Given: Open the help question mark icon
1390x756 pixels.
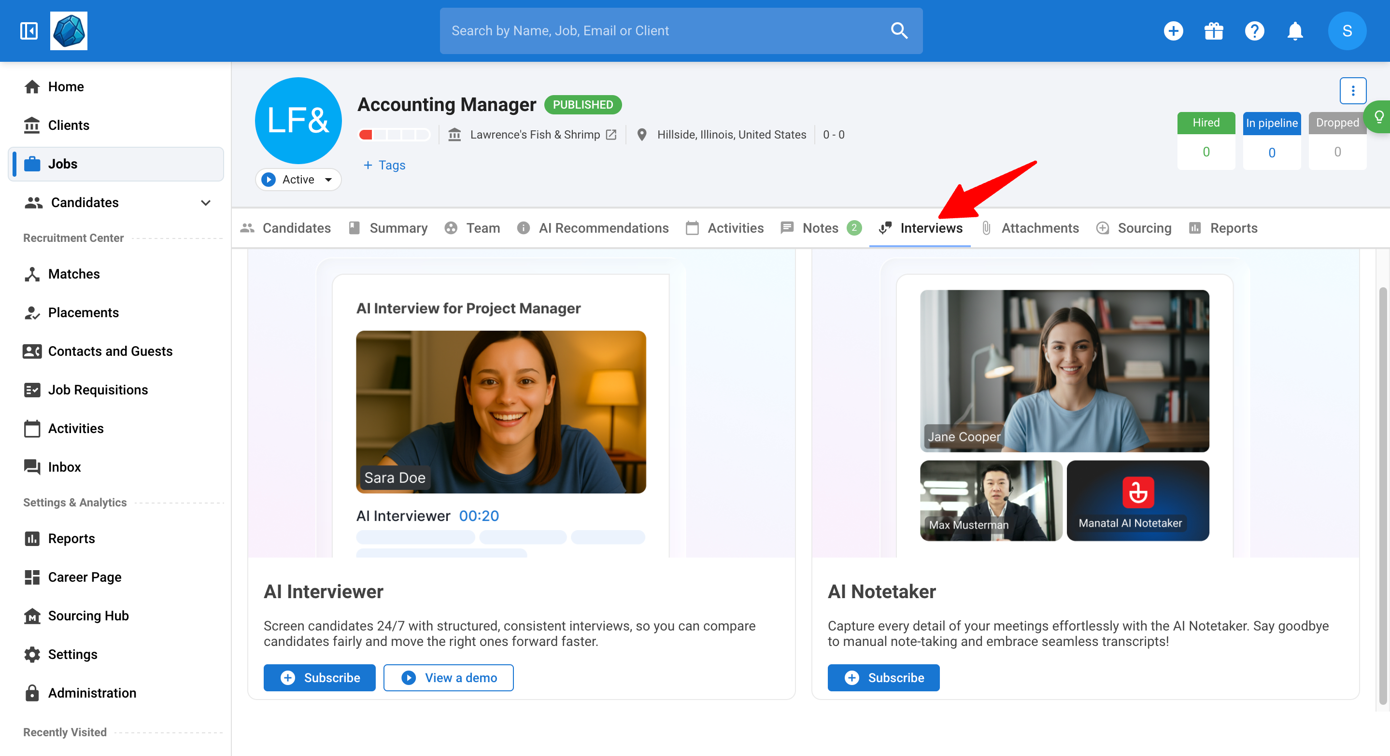Looking at the screenshot, I should click(x=1254, y=31).
